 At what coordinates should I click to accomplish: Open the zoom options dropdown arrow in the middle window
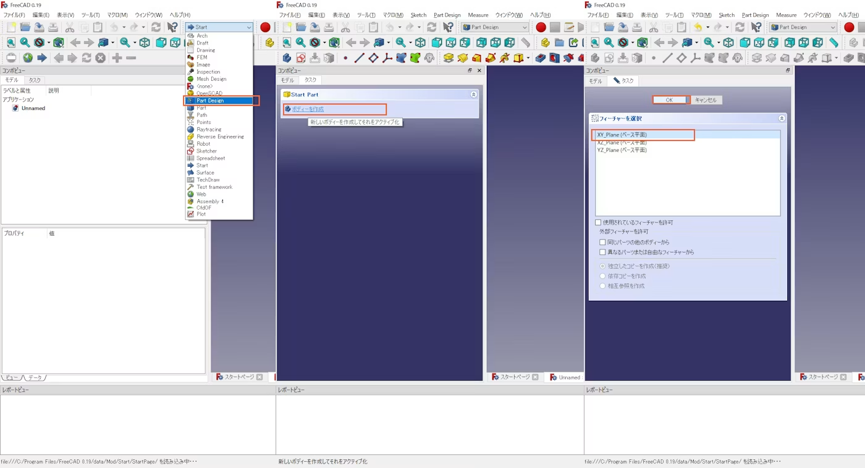pos(410,43)
